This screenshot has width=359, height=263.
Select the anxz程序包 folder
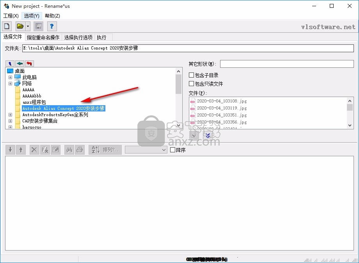(34, 102)
